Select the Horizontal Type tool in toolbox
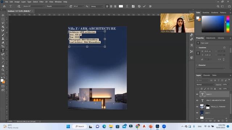This screenshot has height=130, width=232. [3, 51]
